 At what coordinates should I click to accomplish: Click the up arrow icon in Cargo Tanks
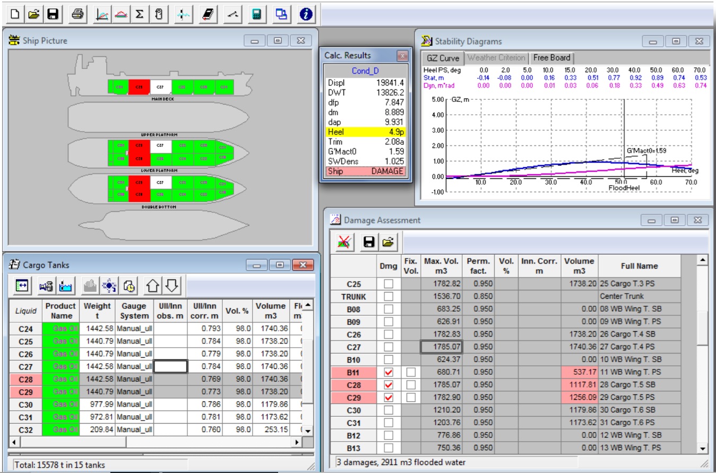[x=153, y=286]
